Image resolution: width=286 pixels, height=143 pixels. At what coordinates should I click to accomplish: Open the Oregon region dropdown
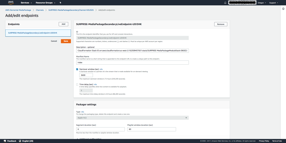(262, 3)
